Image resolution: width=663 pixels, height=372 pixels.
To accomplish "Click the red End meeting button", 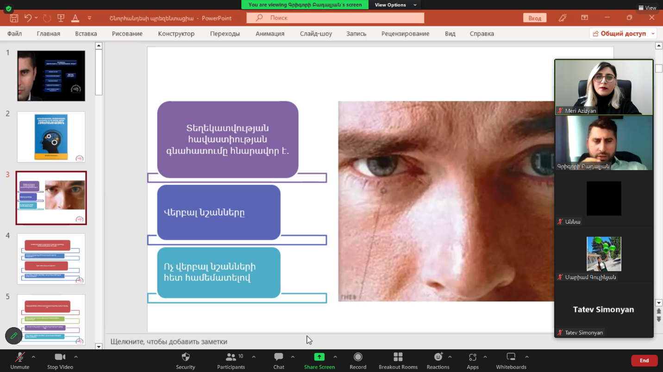I will pos(644,360).
